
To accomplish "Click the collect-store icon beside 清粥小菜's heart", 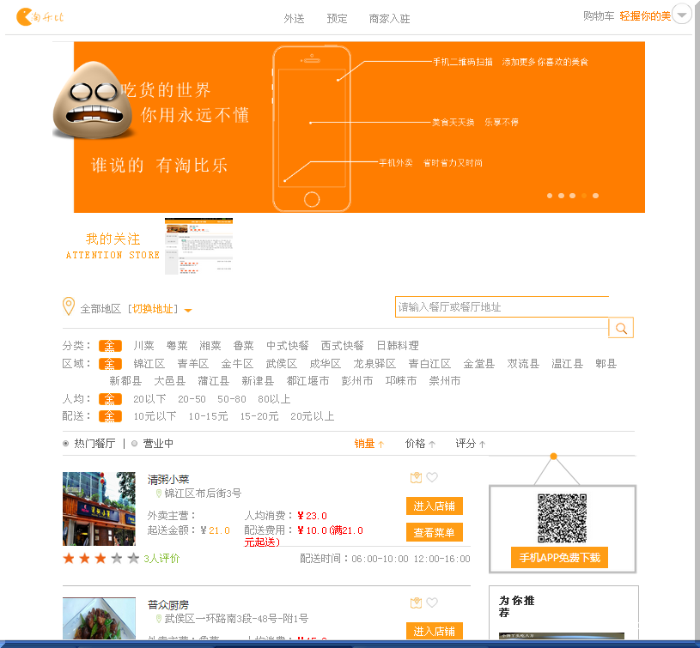I will (418, 477).
